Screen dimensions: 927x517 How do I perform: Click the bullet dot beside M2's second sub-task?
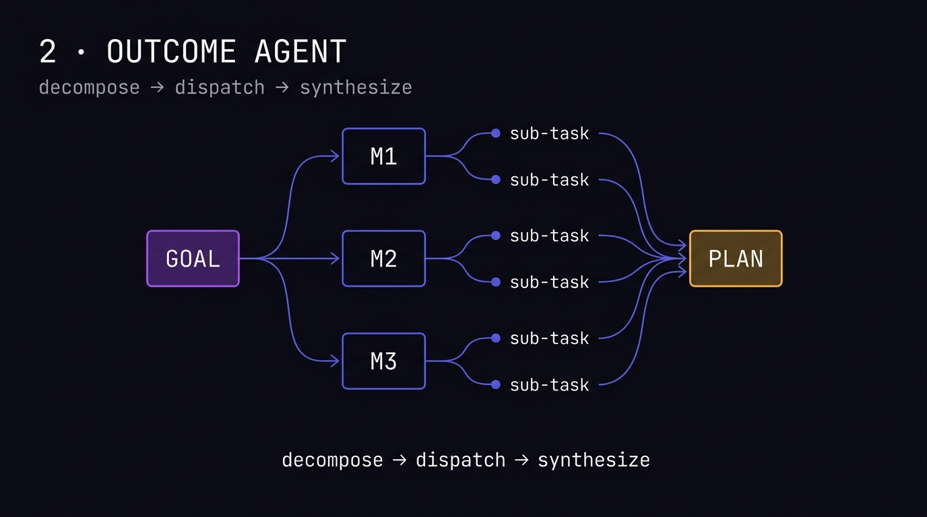[495, 282]
